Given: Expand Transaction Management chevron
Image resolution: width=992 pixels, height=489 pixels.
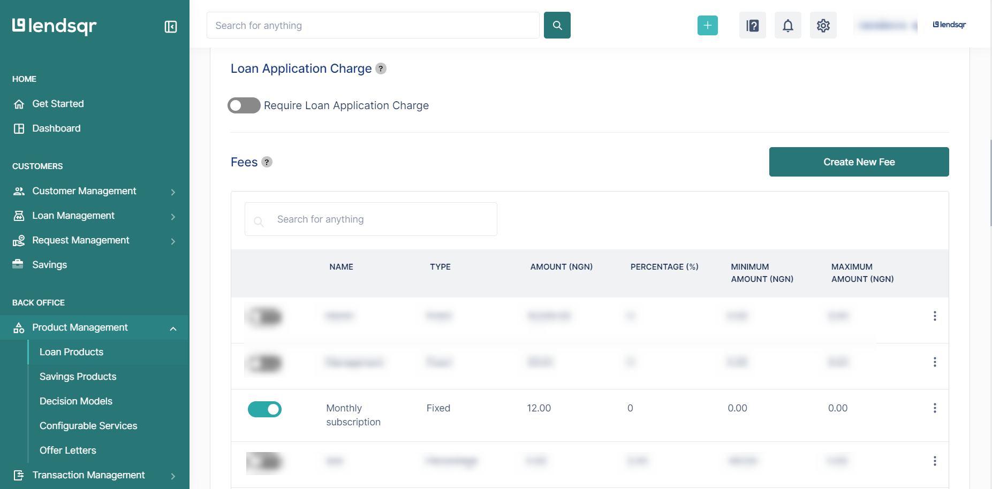Looking at the screenshot, I should click(x=173, y=476).
